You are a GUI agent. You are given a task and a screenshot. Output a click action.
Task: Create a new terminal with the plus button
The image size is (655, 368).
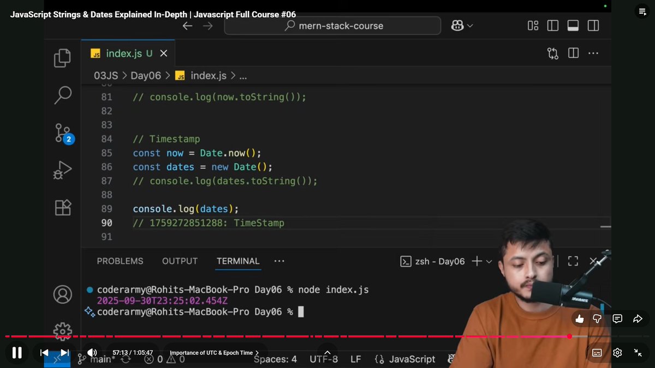(476, 261)
